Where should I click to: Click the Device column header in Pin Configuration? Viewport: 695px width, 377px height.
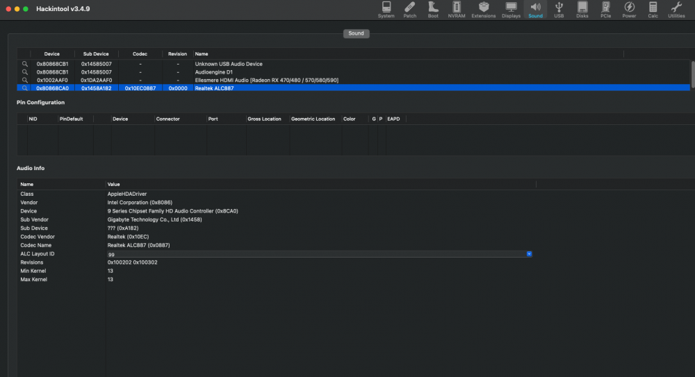(120, 119)
